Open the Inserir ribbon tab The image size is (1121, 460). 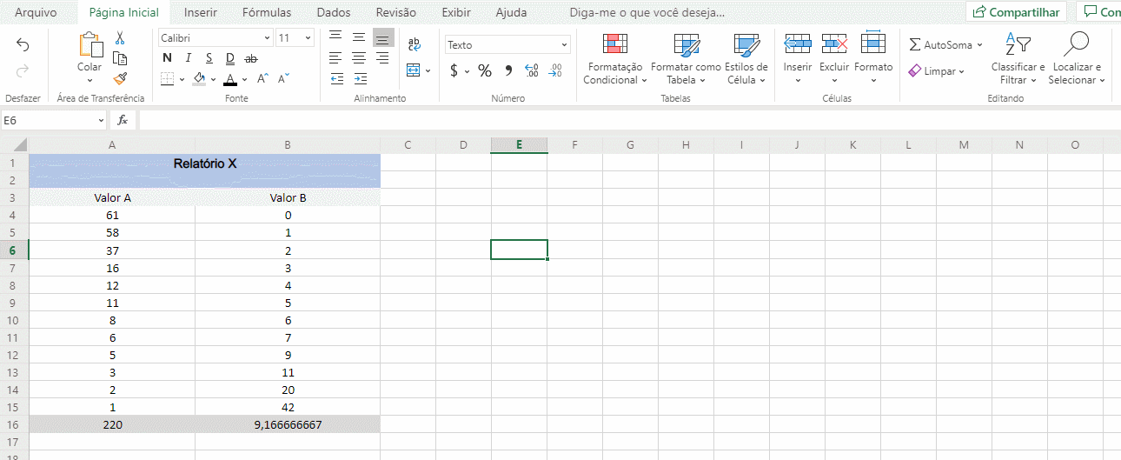coord(201,12)
